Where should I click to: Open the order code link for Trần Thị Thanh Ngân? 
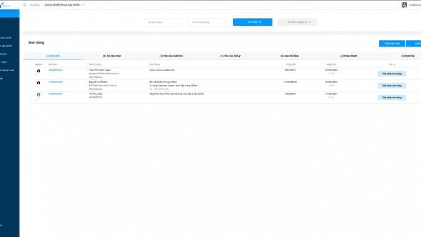(55, 70)
